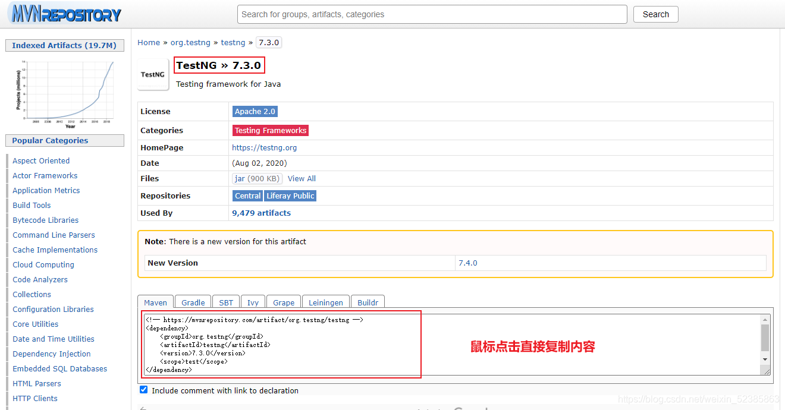This screenshot has height=410, width=785.
Task: Open org.testng breadcrumb link
Action: coord(190,42)
